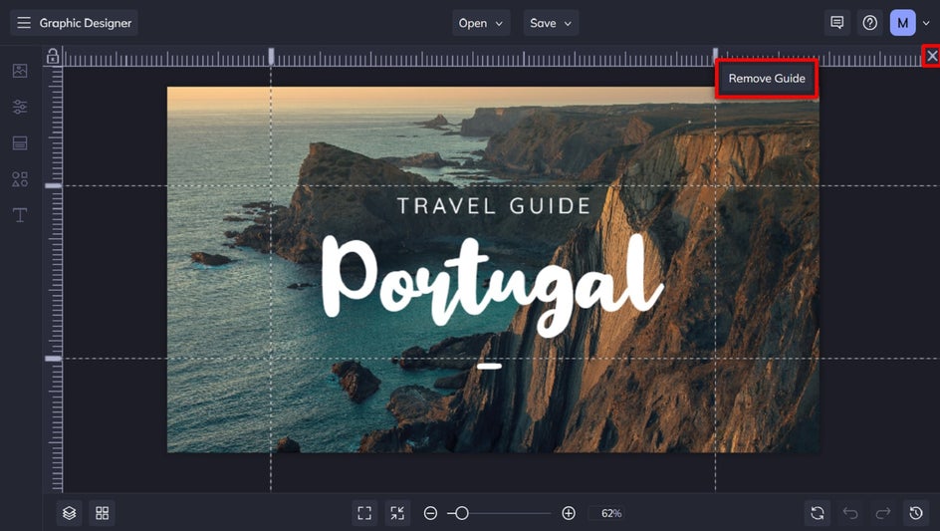Screen dimensions: 940x531
Task: Open the Graphics shapes sidebar icon
Action: click(20, 178)
